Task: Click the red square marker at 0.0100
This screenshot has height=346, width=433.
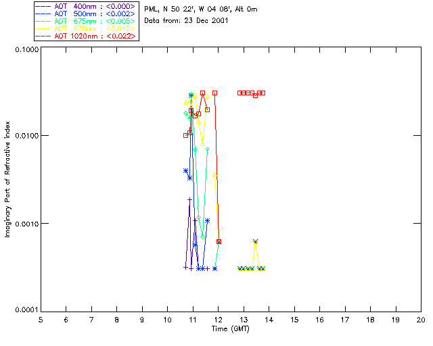Action: tap(185, 135)
